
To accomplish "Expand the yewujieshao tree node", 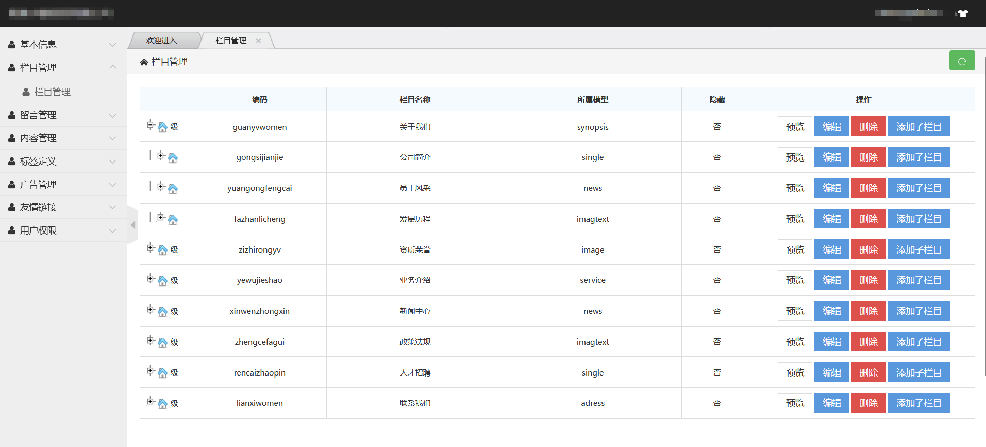I will (151, 279).
